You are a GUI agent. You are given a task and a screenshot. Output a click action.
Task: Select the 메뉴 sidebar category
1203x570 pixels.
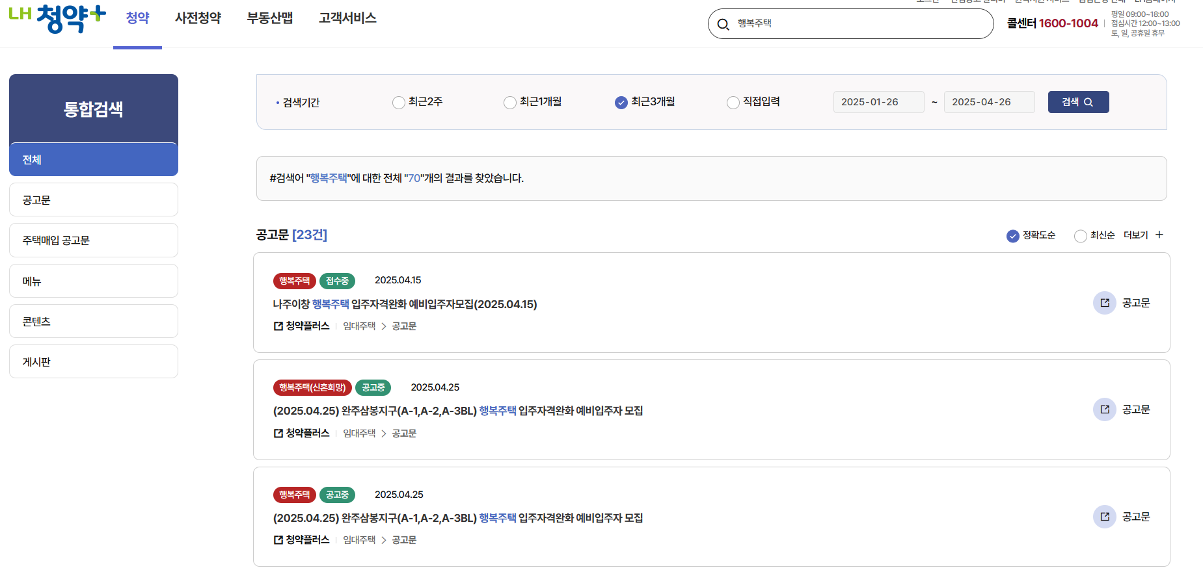[94, 281]
